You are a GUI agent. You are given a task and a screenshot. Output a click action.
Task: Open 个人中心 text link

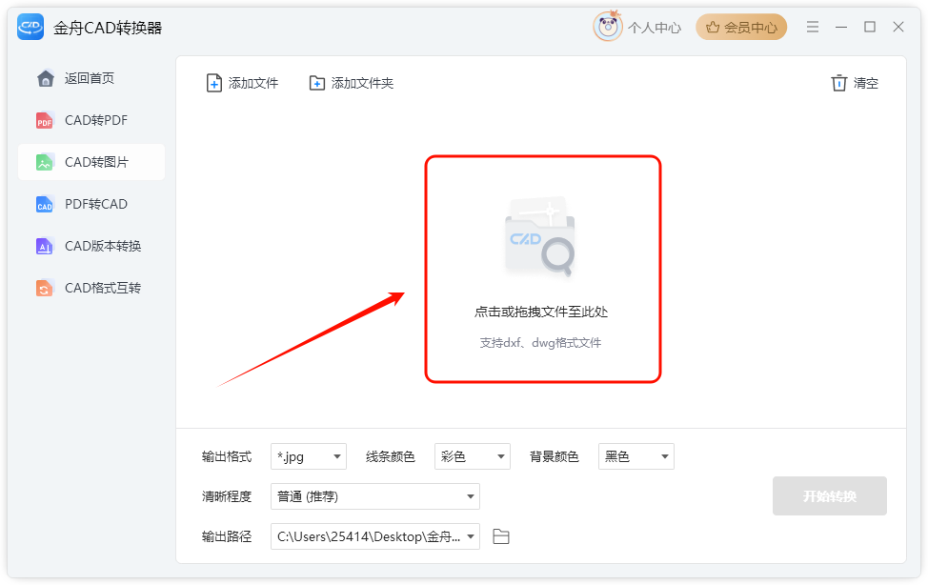tap(655, 28)
